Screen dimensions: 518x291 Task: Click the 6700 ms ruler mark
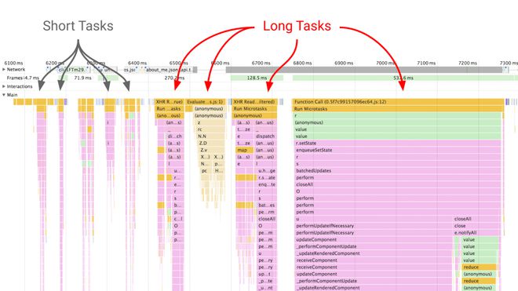(261, 63)
